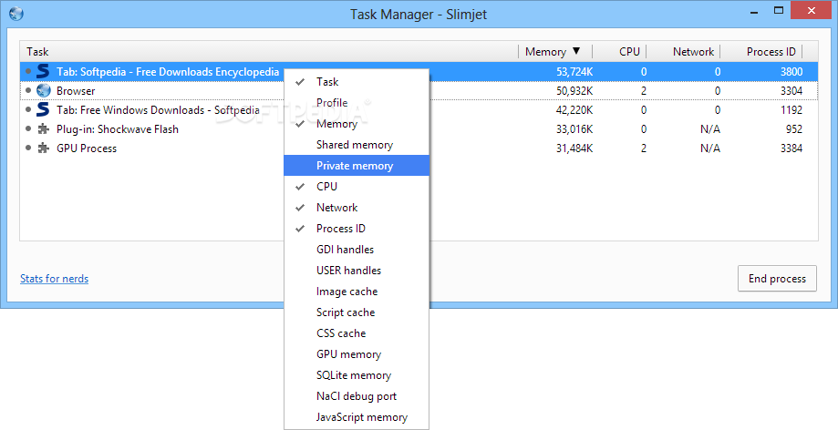Select the Plug-in: Shockwave Flash row
838x430 pixels.
(419, 129)
